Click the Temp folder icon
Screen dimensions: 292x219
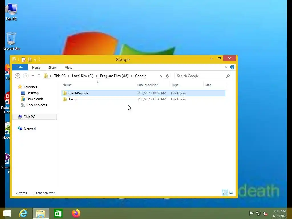65,99
